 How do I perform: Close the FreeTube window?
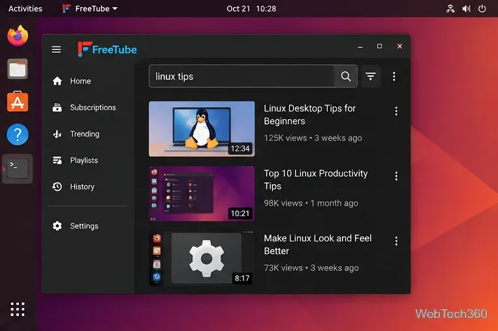(x=399, y=46)
